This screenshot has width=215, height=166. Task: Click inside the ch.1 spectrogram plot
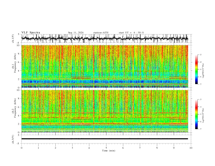(x=105, y=66)
